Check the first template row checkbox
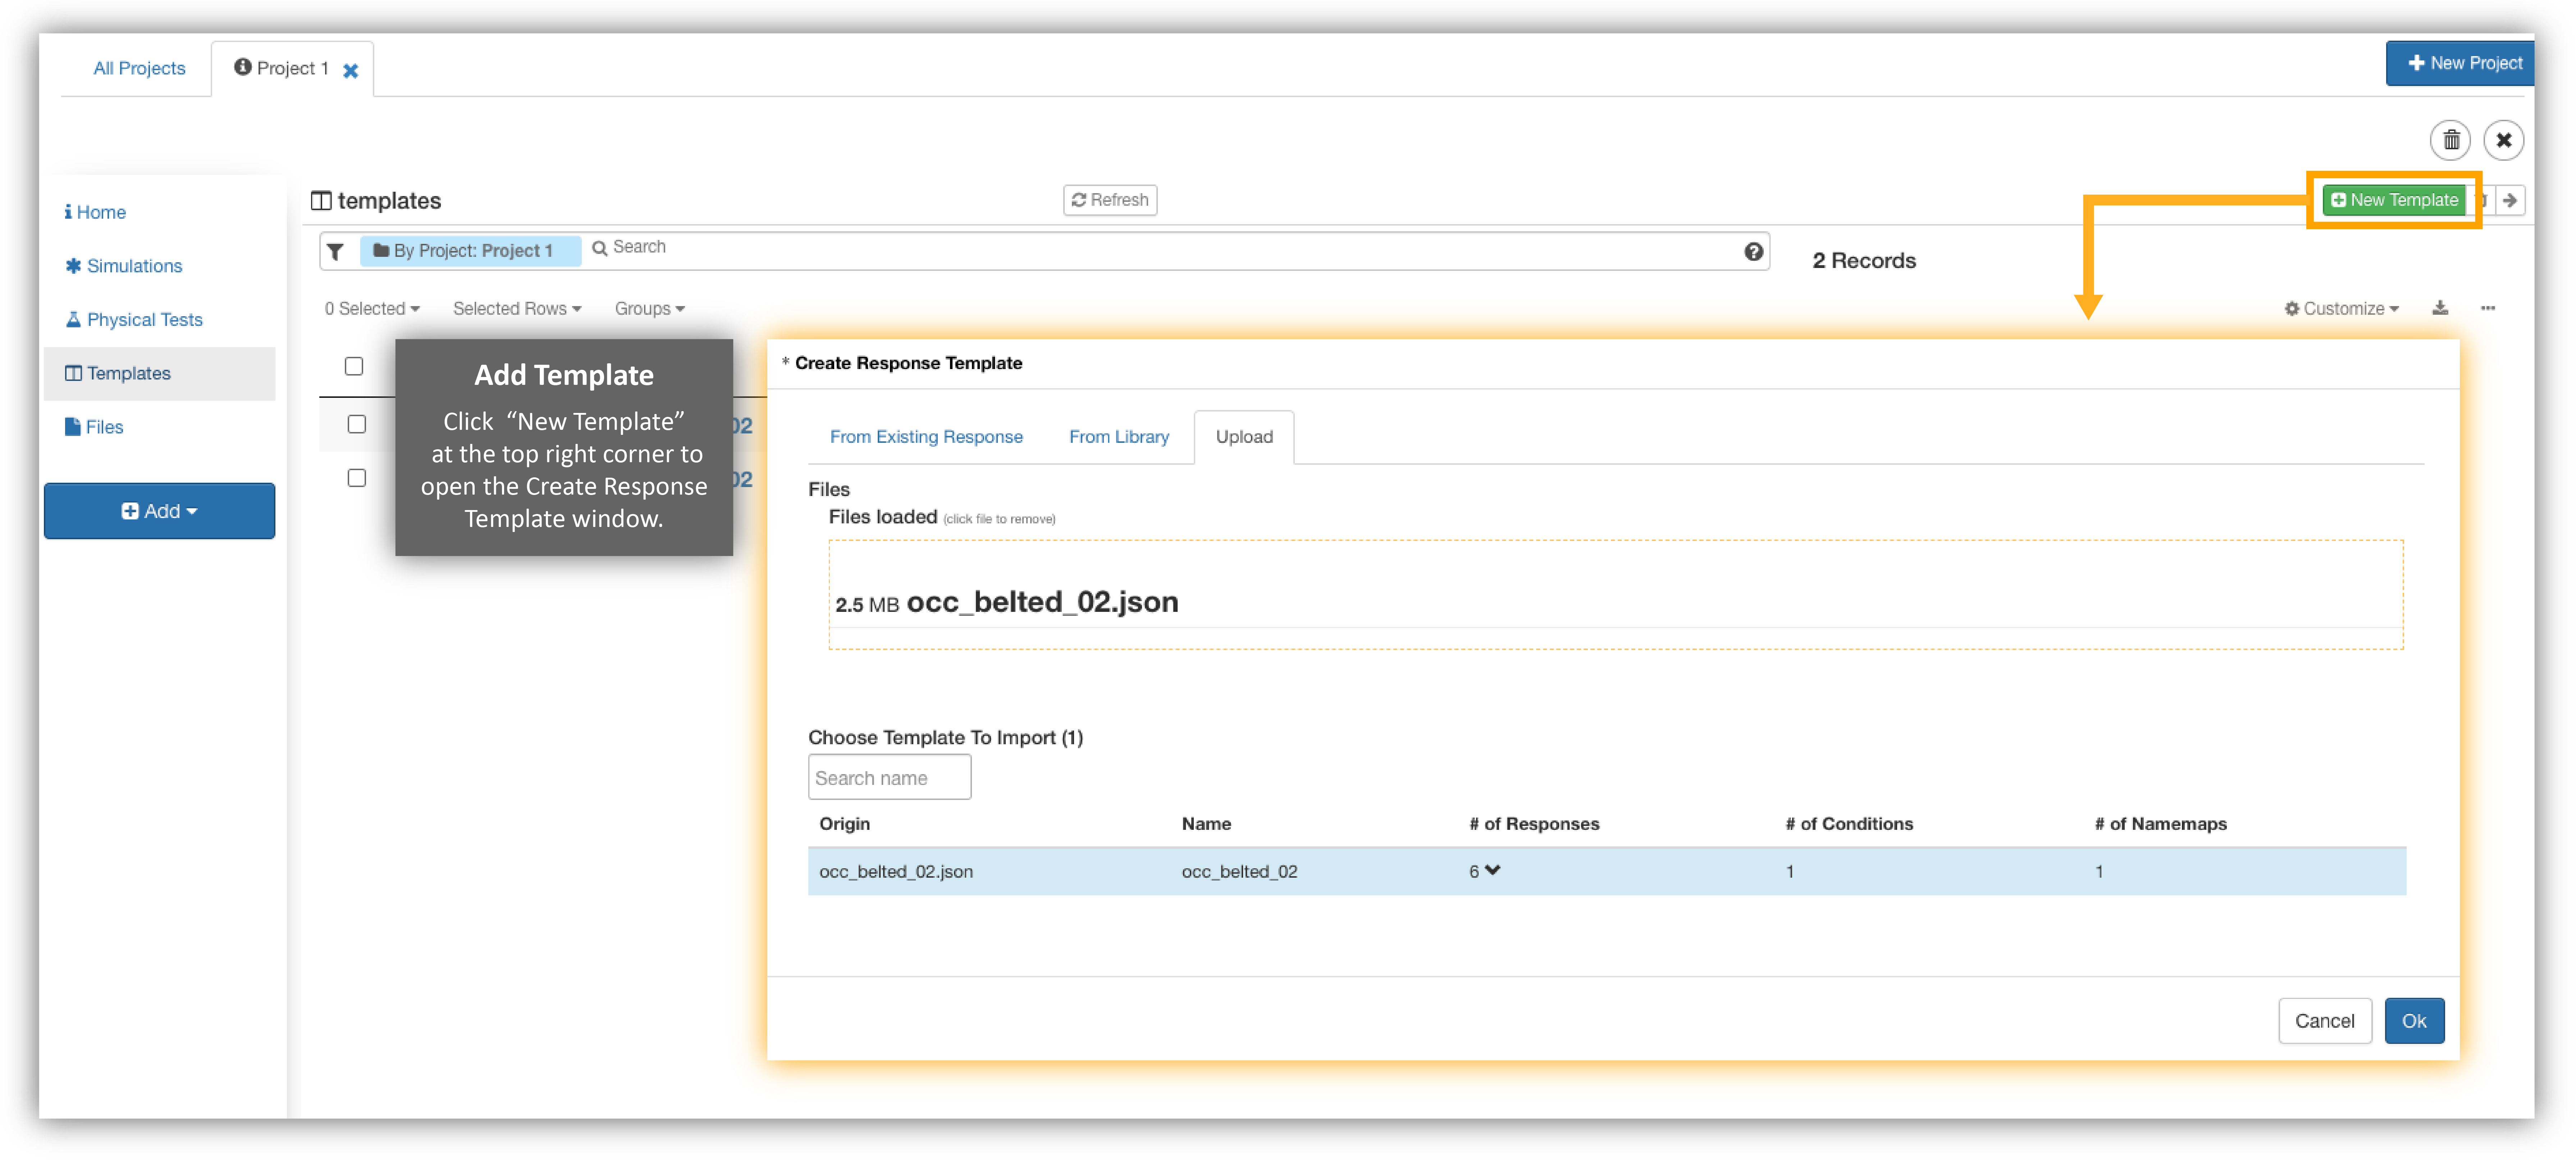The width and height of the screenshot is (2576, 1164). pos(357,424)
